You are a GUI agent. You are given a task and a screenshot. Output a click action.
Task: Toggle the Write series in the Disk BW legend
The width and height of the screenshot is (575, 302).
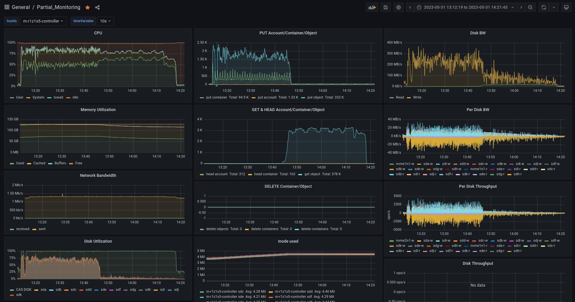[x=417, y=98]
